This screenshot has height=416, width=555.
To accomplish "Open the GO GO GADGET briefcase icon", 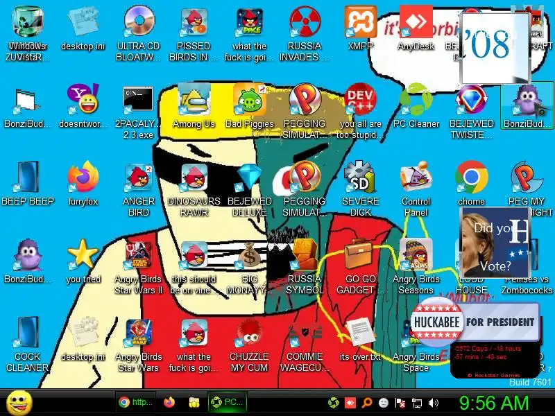I will click(x=360, y=254).
